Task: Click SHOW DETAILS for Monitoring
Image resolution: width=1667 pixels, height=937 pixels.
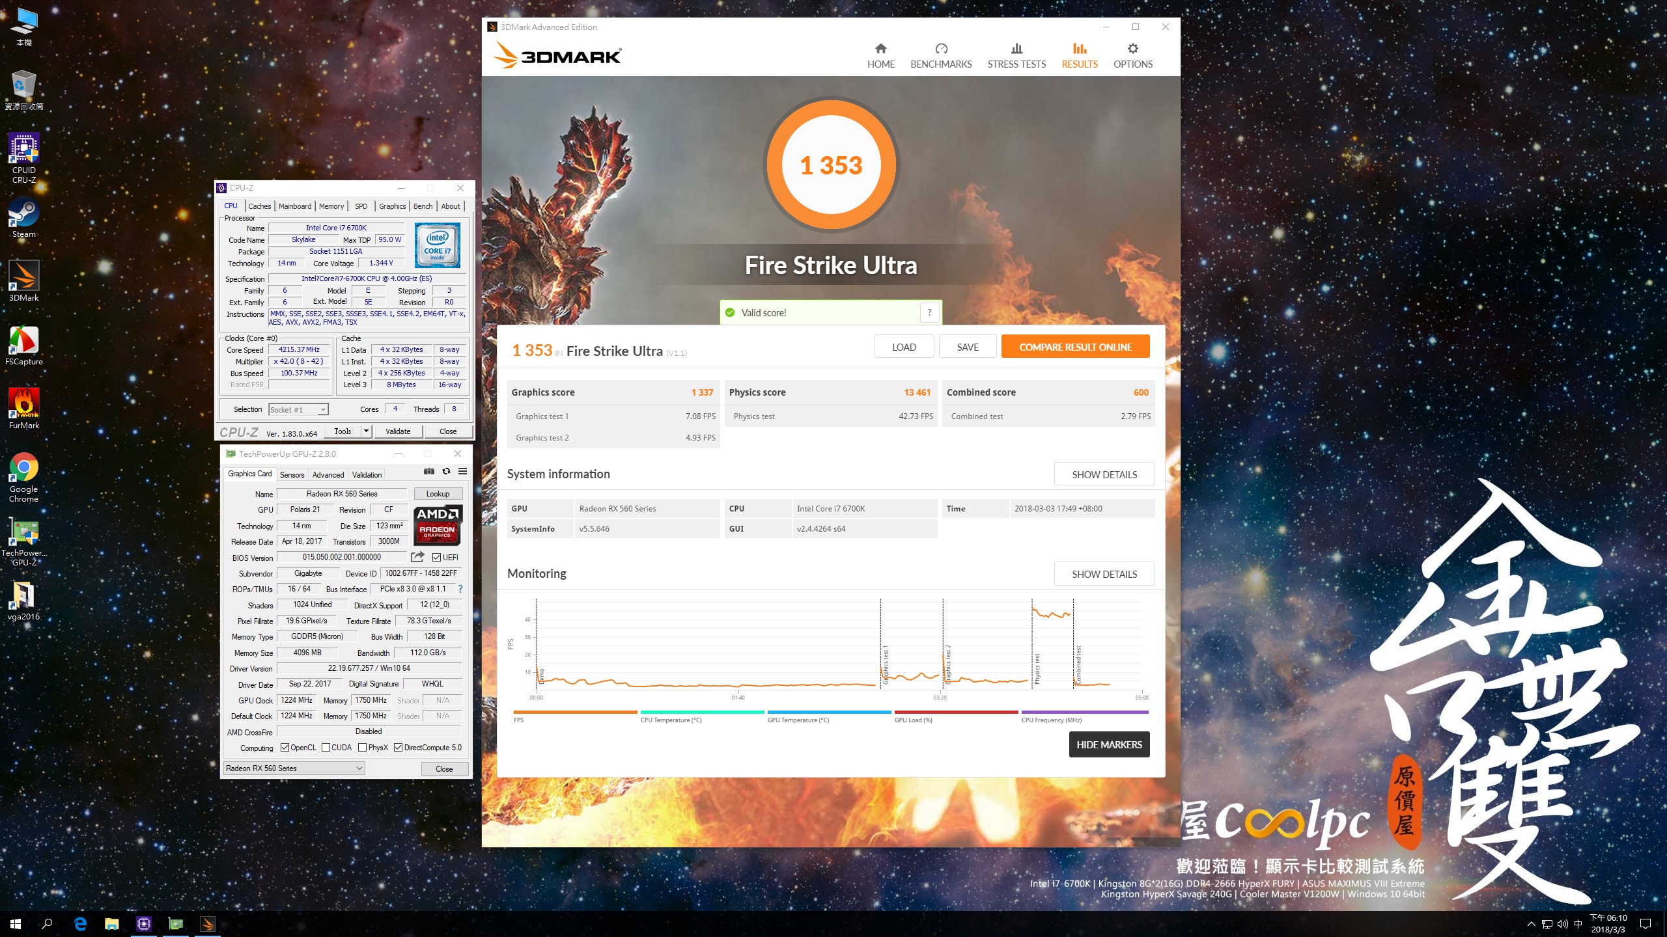Action: (1104, 574)
